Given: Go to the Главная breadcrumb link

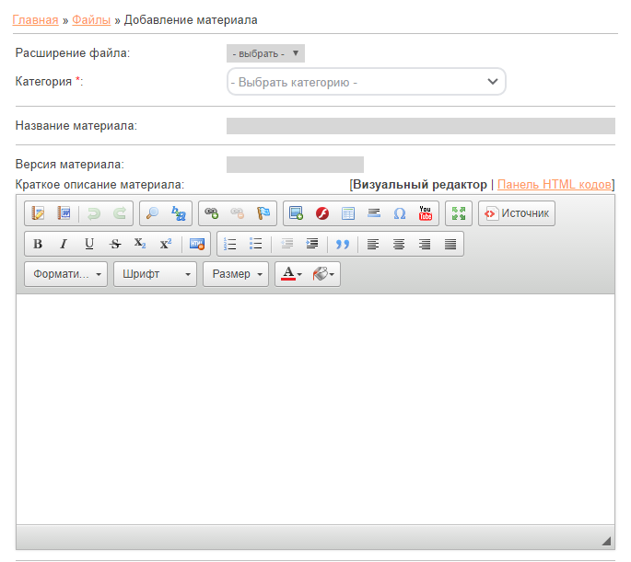Looking at the screenshot, I should (x=36, y=19).
